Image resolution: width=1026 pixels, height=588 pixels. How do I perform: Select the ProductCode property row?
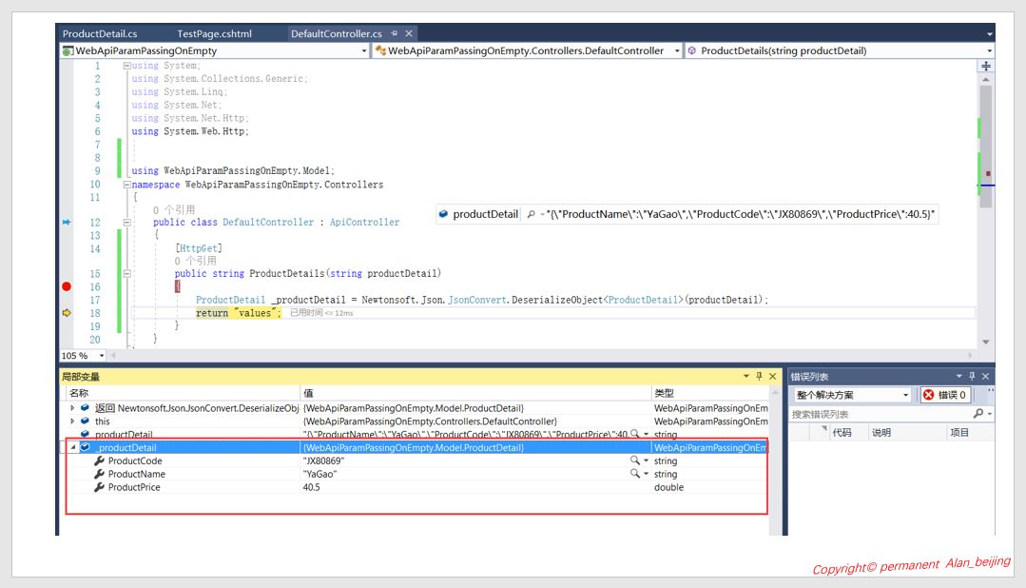416,461
